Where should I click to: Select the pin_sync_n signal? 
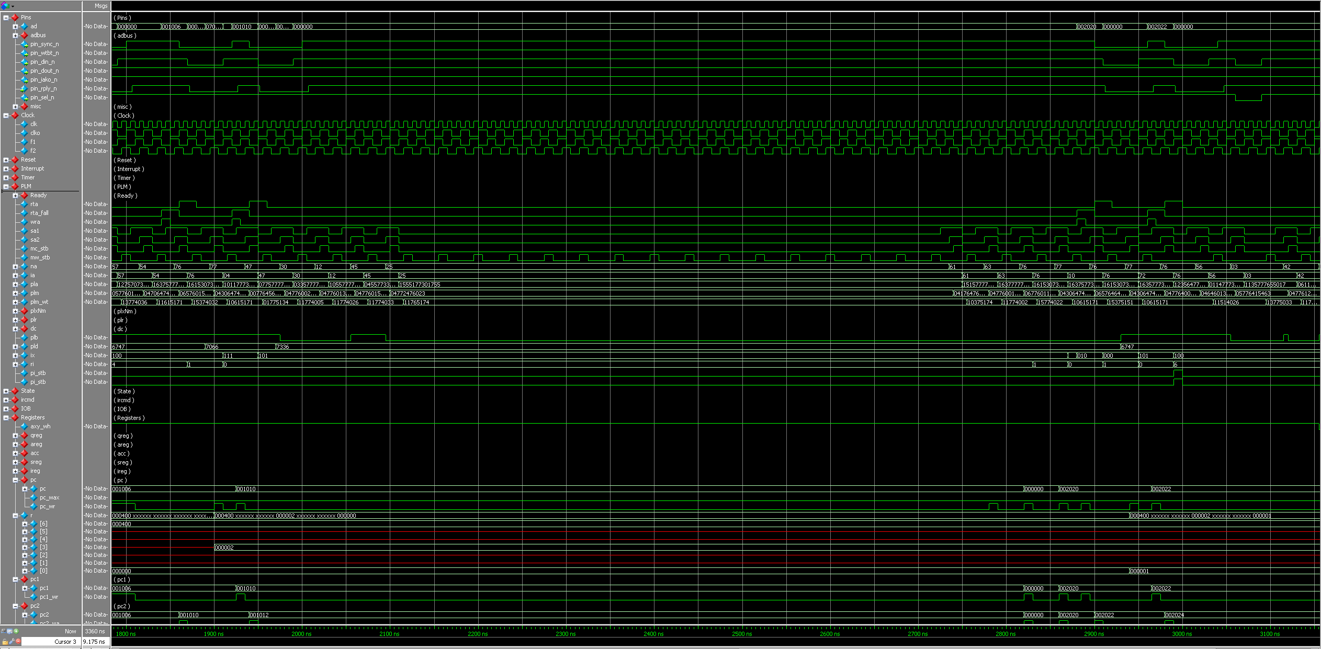44,44
